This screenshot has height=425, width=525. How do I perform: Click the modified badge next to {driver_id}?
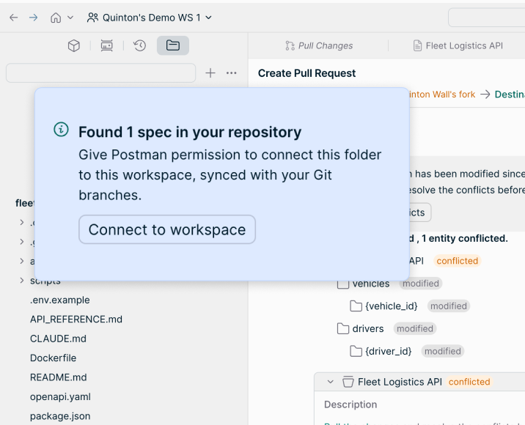click(x=443, y=352)
